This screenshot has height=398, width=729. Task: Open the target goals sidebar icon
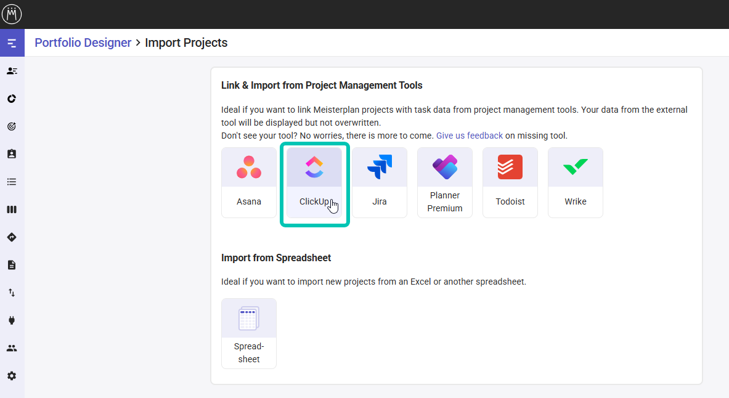(12, 126)
